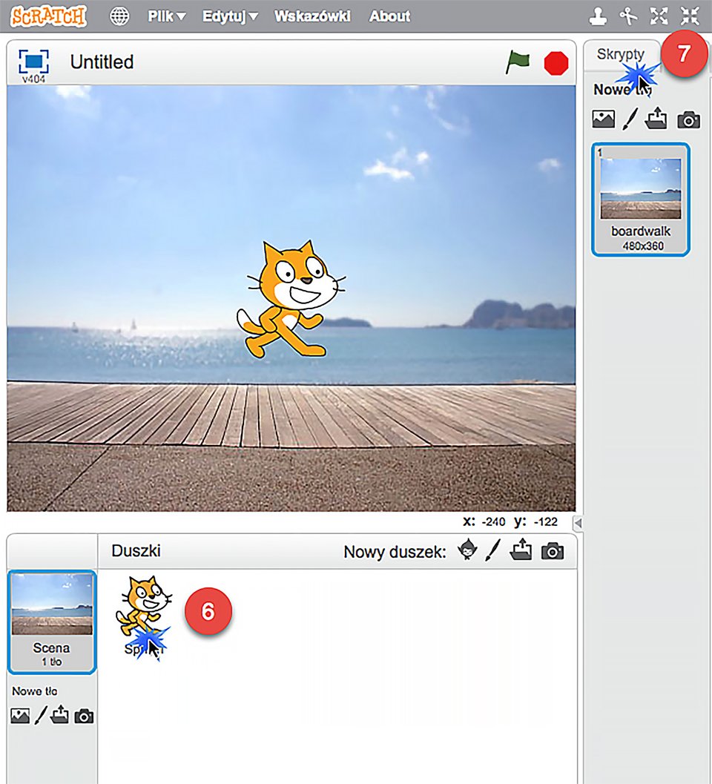Click the x coordinate value -240

point(493,522)
